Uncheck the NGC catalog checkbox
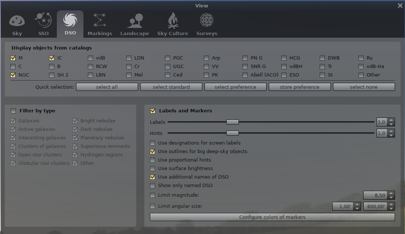This screenshot has width=405, height=234. point(13,75)
